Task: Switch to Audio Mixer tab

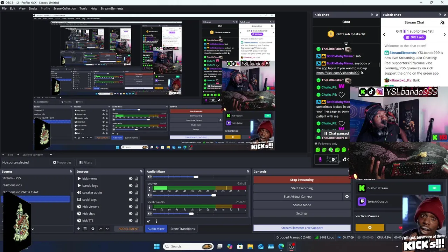Action: click(156, 229)
